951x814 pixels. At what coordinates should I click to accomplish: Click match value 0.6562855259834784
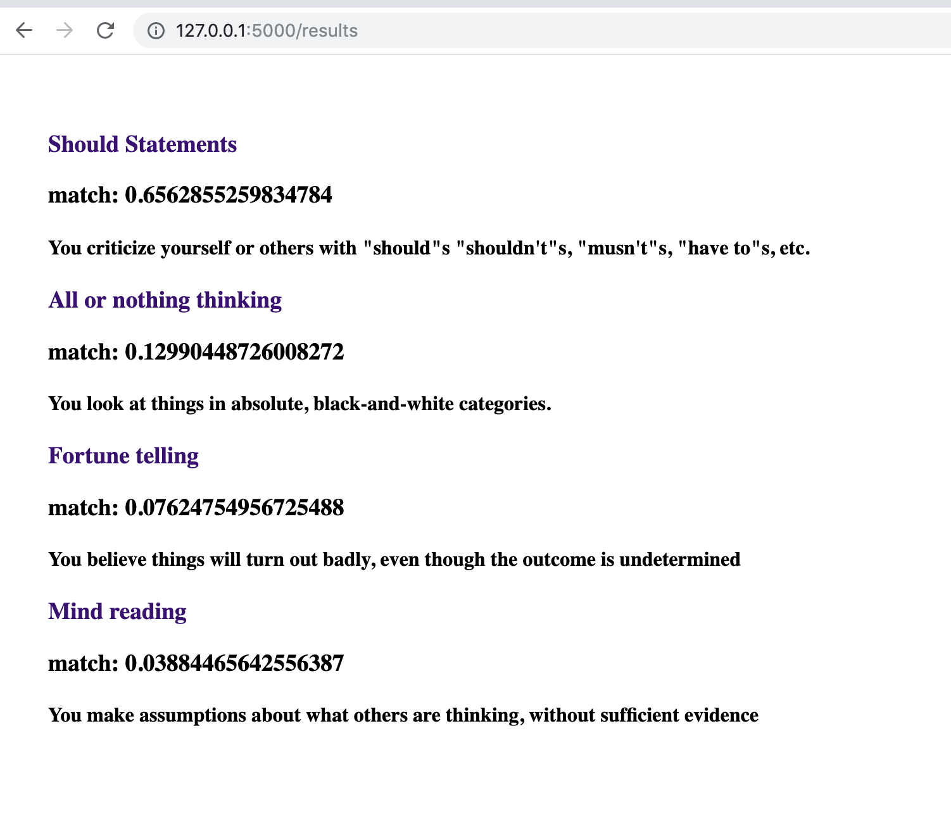(x=190, y=195)
